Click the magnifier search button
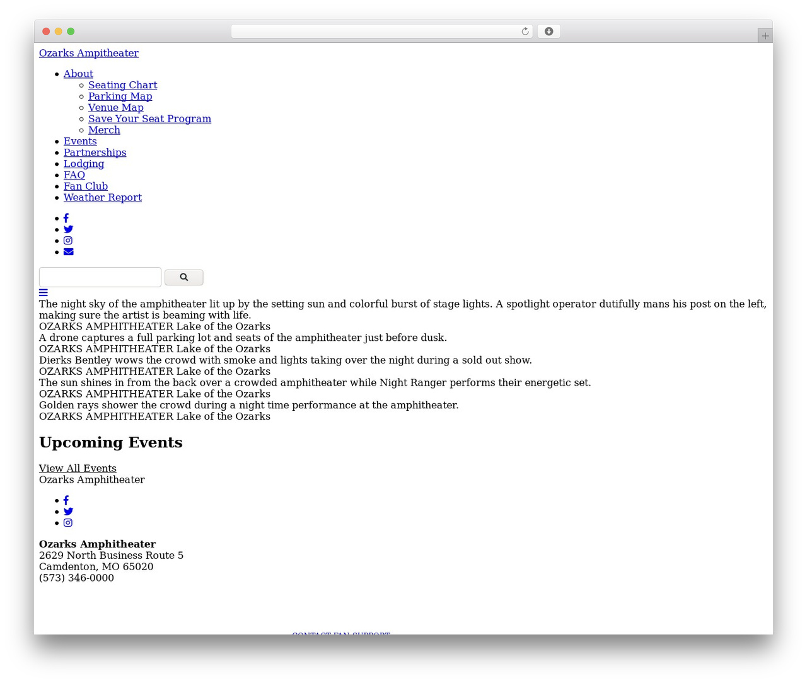The width and height of the screenshot is (807, 683). pyautogui.click(x=184, y=277)
